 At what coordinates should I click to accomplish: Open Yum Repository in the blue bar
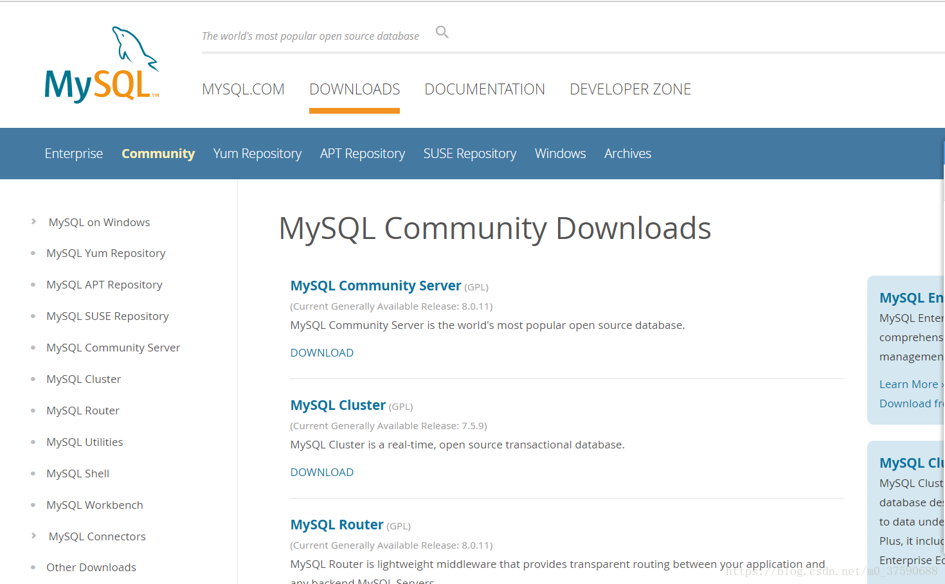(x=257, y=154)
